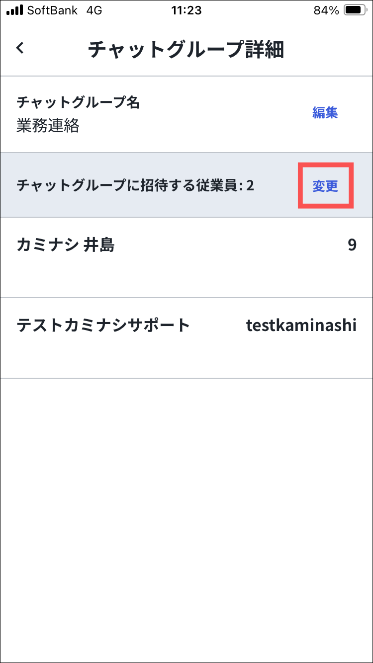Tap the invited employee count 2
Screen dimensions: 373x663
coord(250,186)
